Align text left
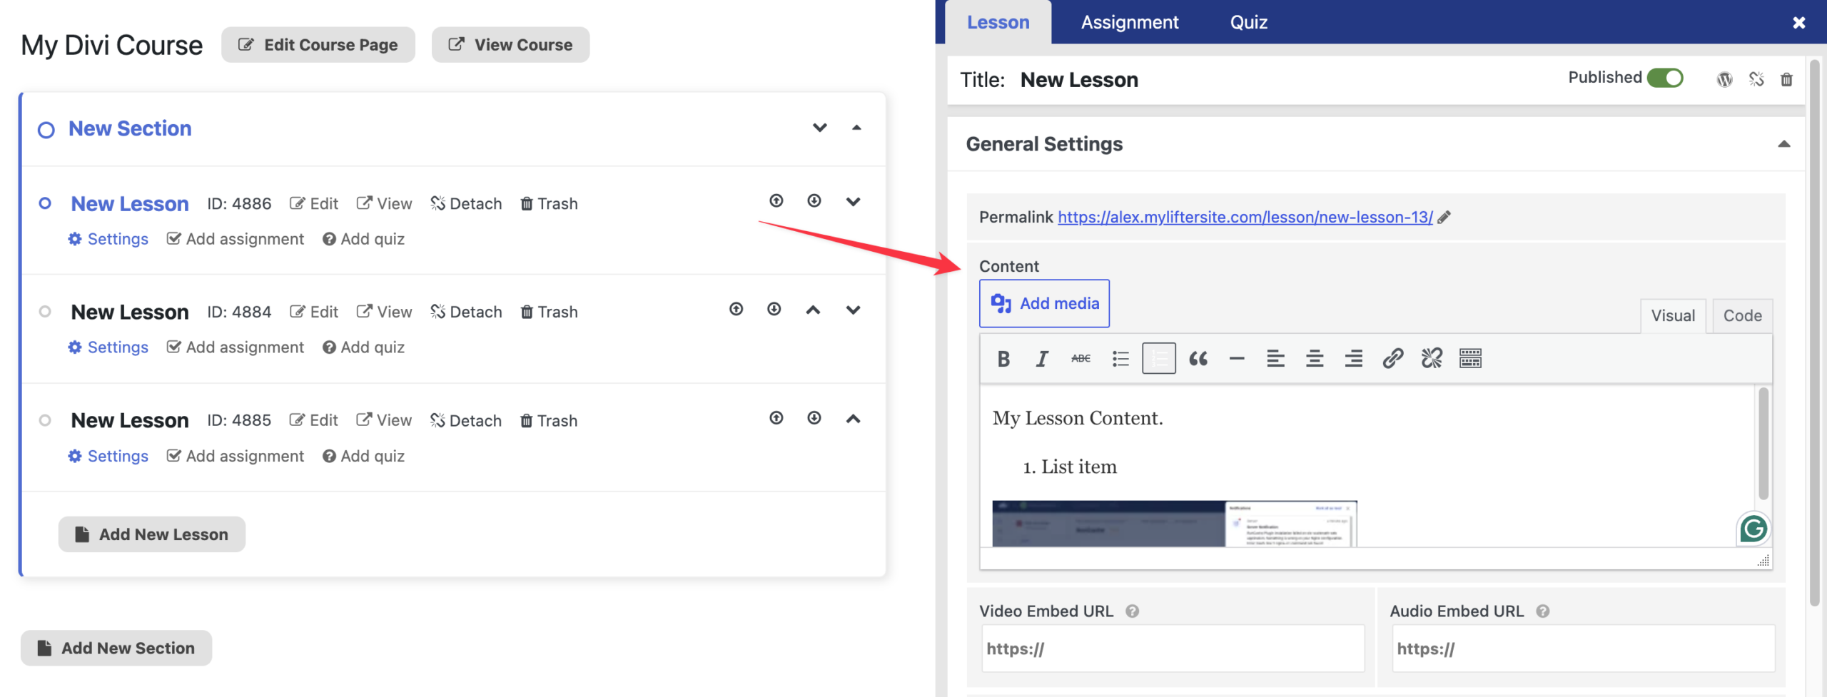 click(x=1275, y=358)
